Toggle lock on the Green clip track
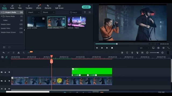Viewport: 172px width, 96px height. coord(5,72)
